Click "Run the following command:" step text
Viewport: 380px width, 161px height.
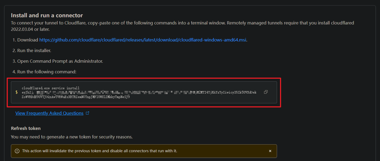click(47, 72)
